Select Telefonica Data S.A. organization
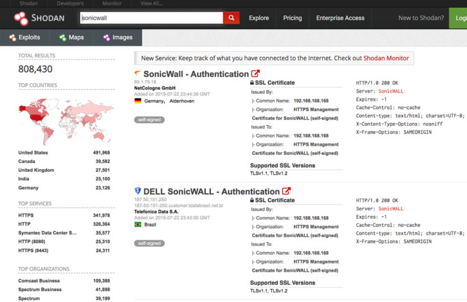Viewport: 467px width, 302px height. pos(157,212)
